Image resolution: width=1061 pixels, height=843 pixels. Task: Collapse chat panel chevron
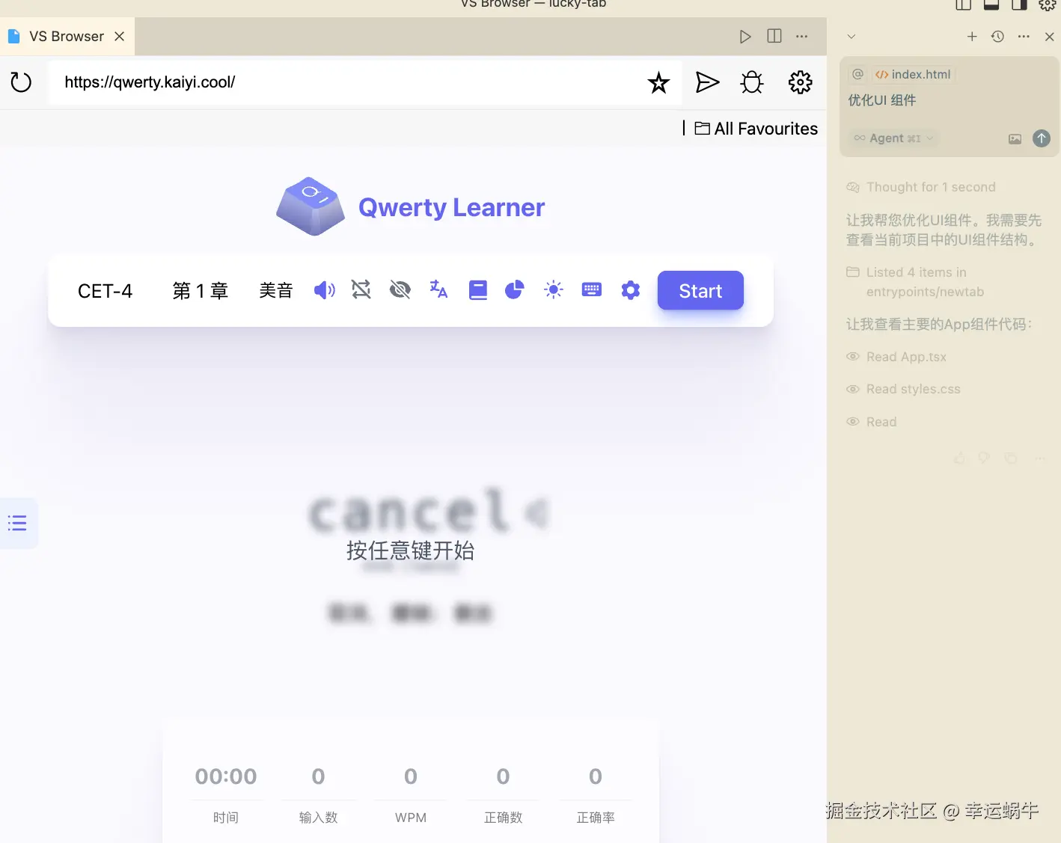click(x=851, y=37)
